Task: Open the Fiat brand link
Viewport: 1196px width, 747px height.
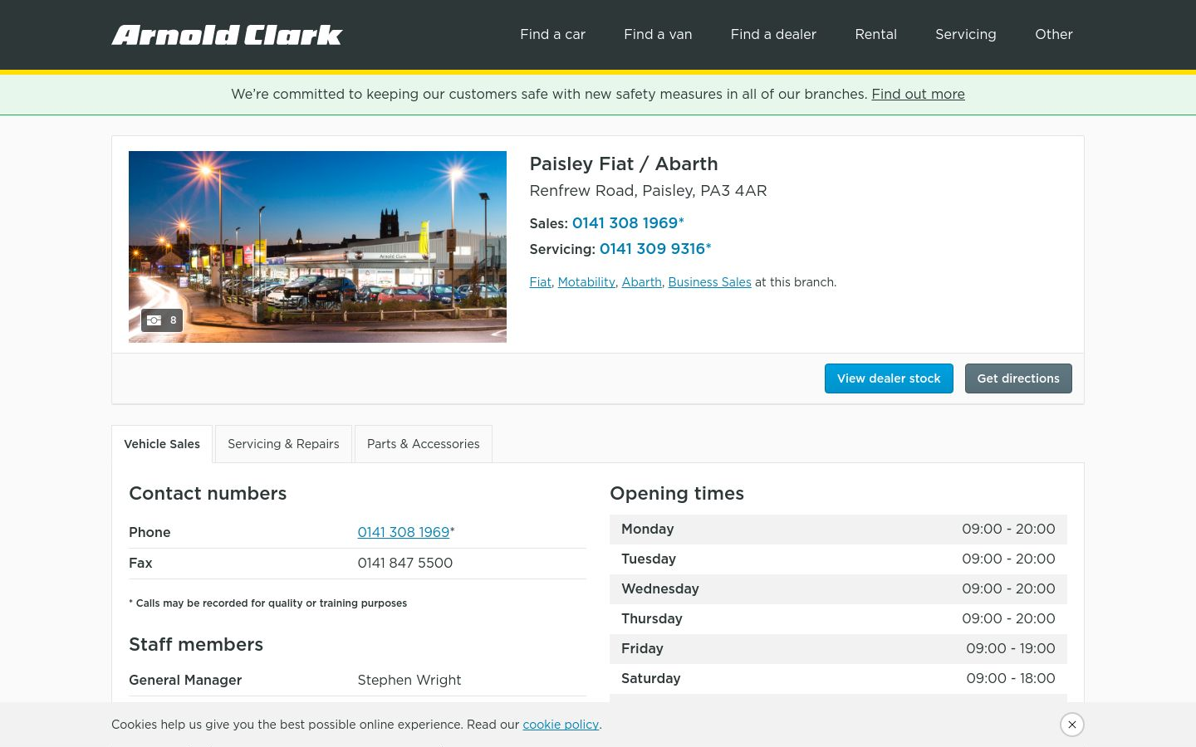Action: pos(540,282)
